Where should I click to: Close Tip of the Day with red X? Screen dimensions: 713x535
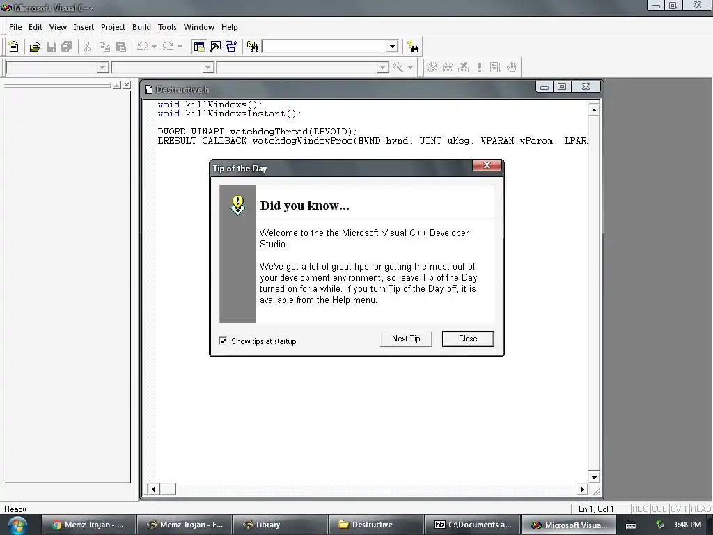pyautogui.click(x=487, y=164)
